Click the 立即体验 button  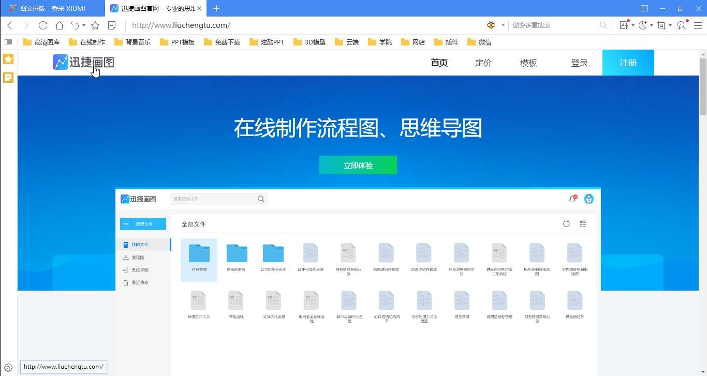358,166
